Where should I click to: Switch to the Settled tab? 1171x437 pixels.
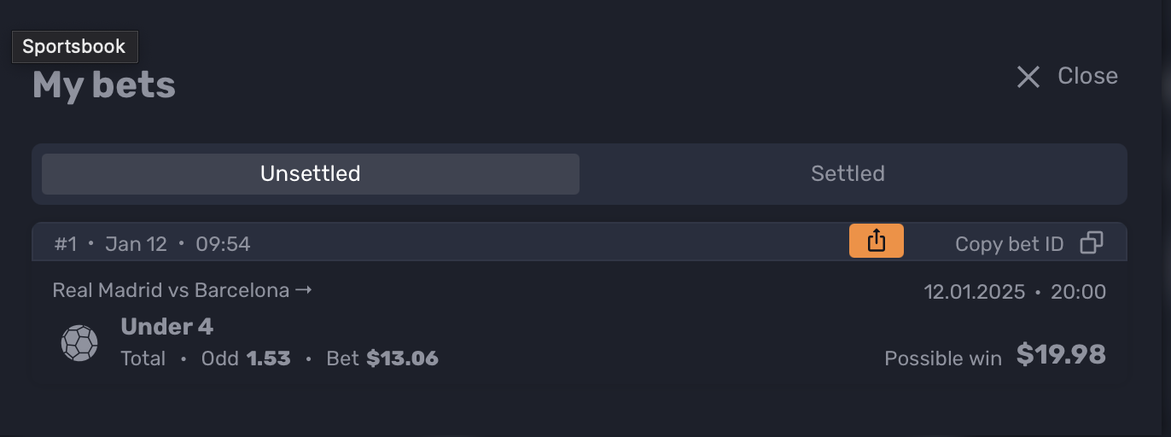point(848,174)
